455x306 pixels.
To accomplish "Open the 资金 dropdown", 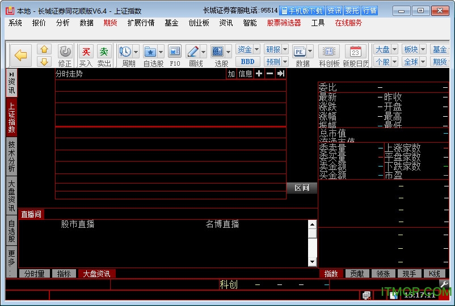I will point(247,49).
